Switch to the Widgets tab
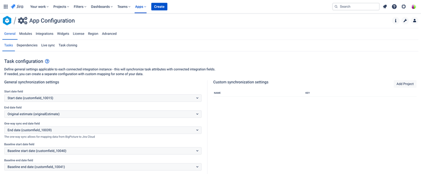Screen dimensions: 421x174 point(63,34)
